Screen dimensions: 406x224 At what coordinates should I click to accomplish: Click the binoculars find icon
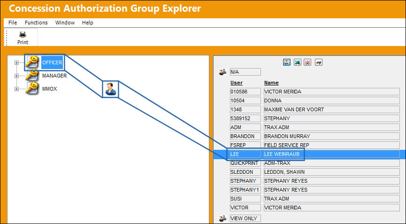(319, 62)
